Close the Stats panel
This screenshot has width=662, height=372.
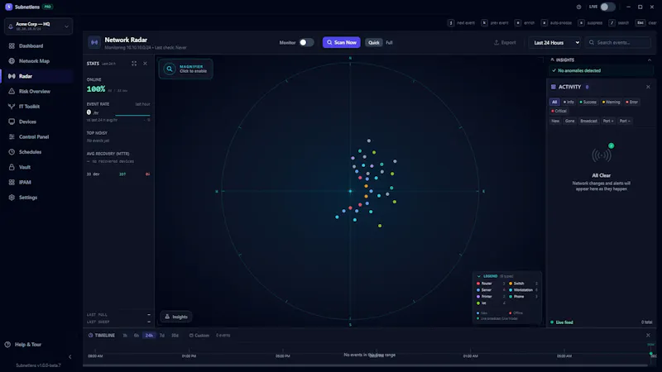[x=146, y=64]
